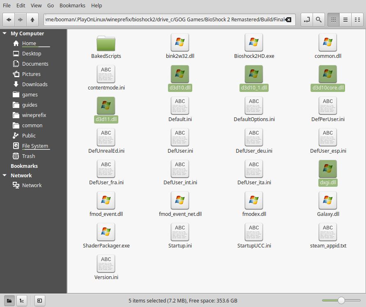Switch to list view
Viewport: 366px width, 307px height.
pos(345,20)
